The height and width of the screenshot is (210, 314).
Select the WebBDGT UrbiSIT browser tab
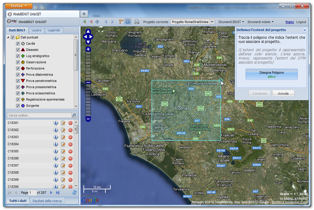point(43,14)
